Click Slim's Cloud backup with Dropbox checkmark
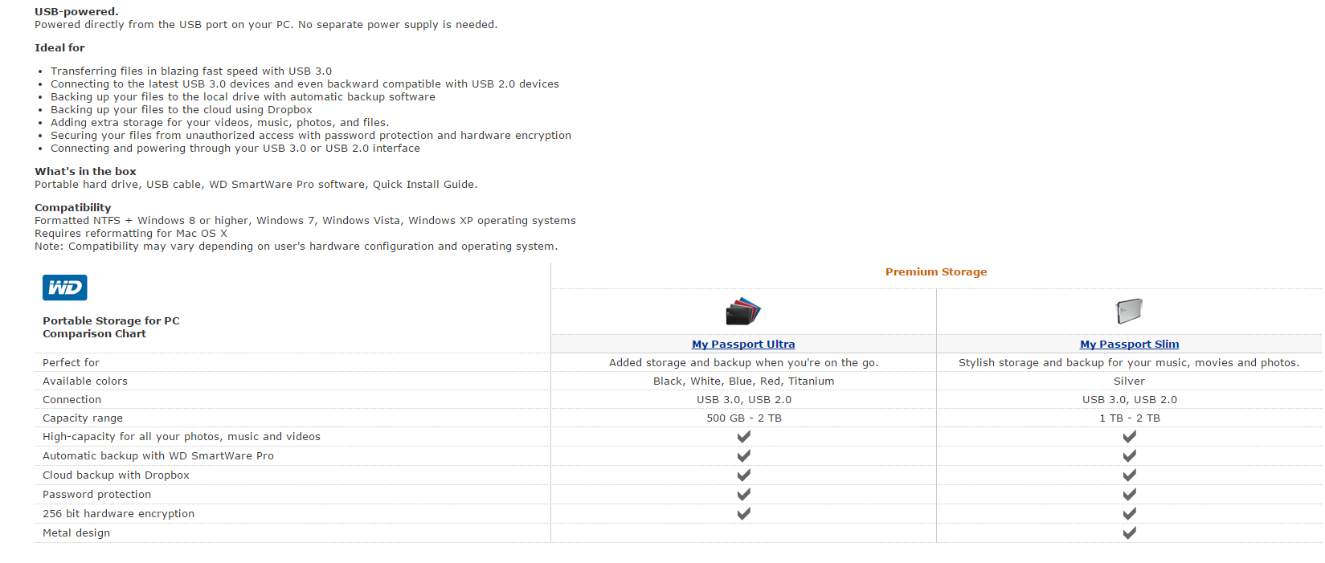 [x=1130, y=475]
